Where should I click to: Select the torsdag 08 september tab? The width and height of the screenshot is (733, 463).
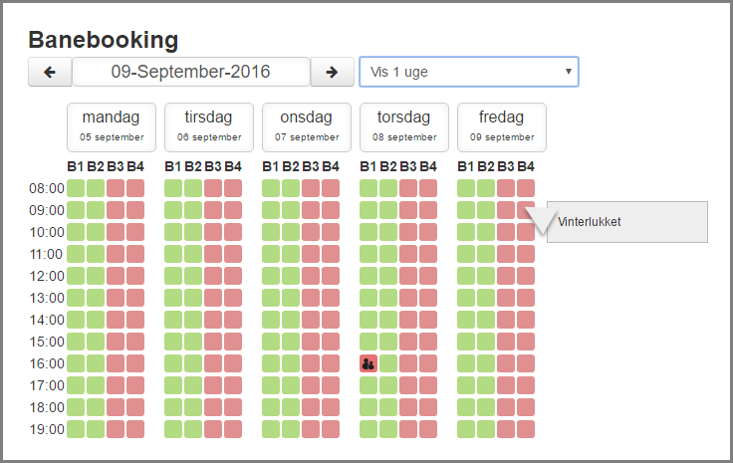tap(404, 126)
